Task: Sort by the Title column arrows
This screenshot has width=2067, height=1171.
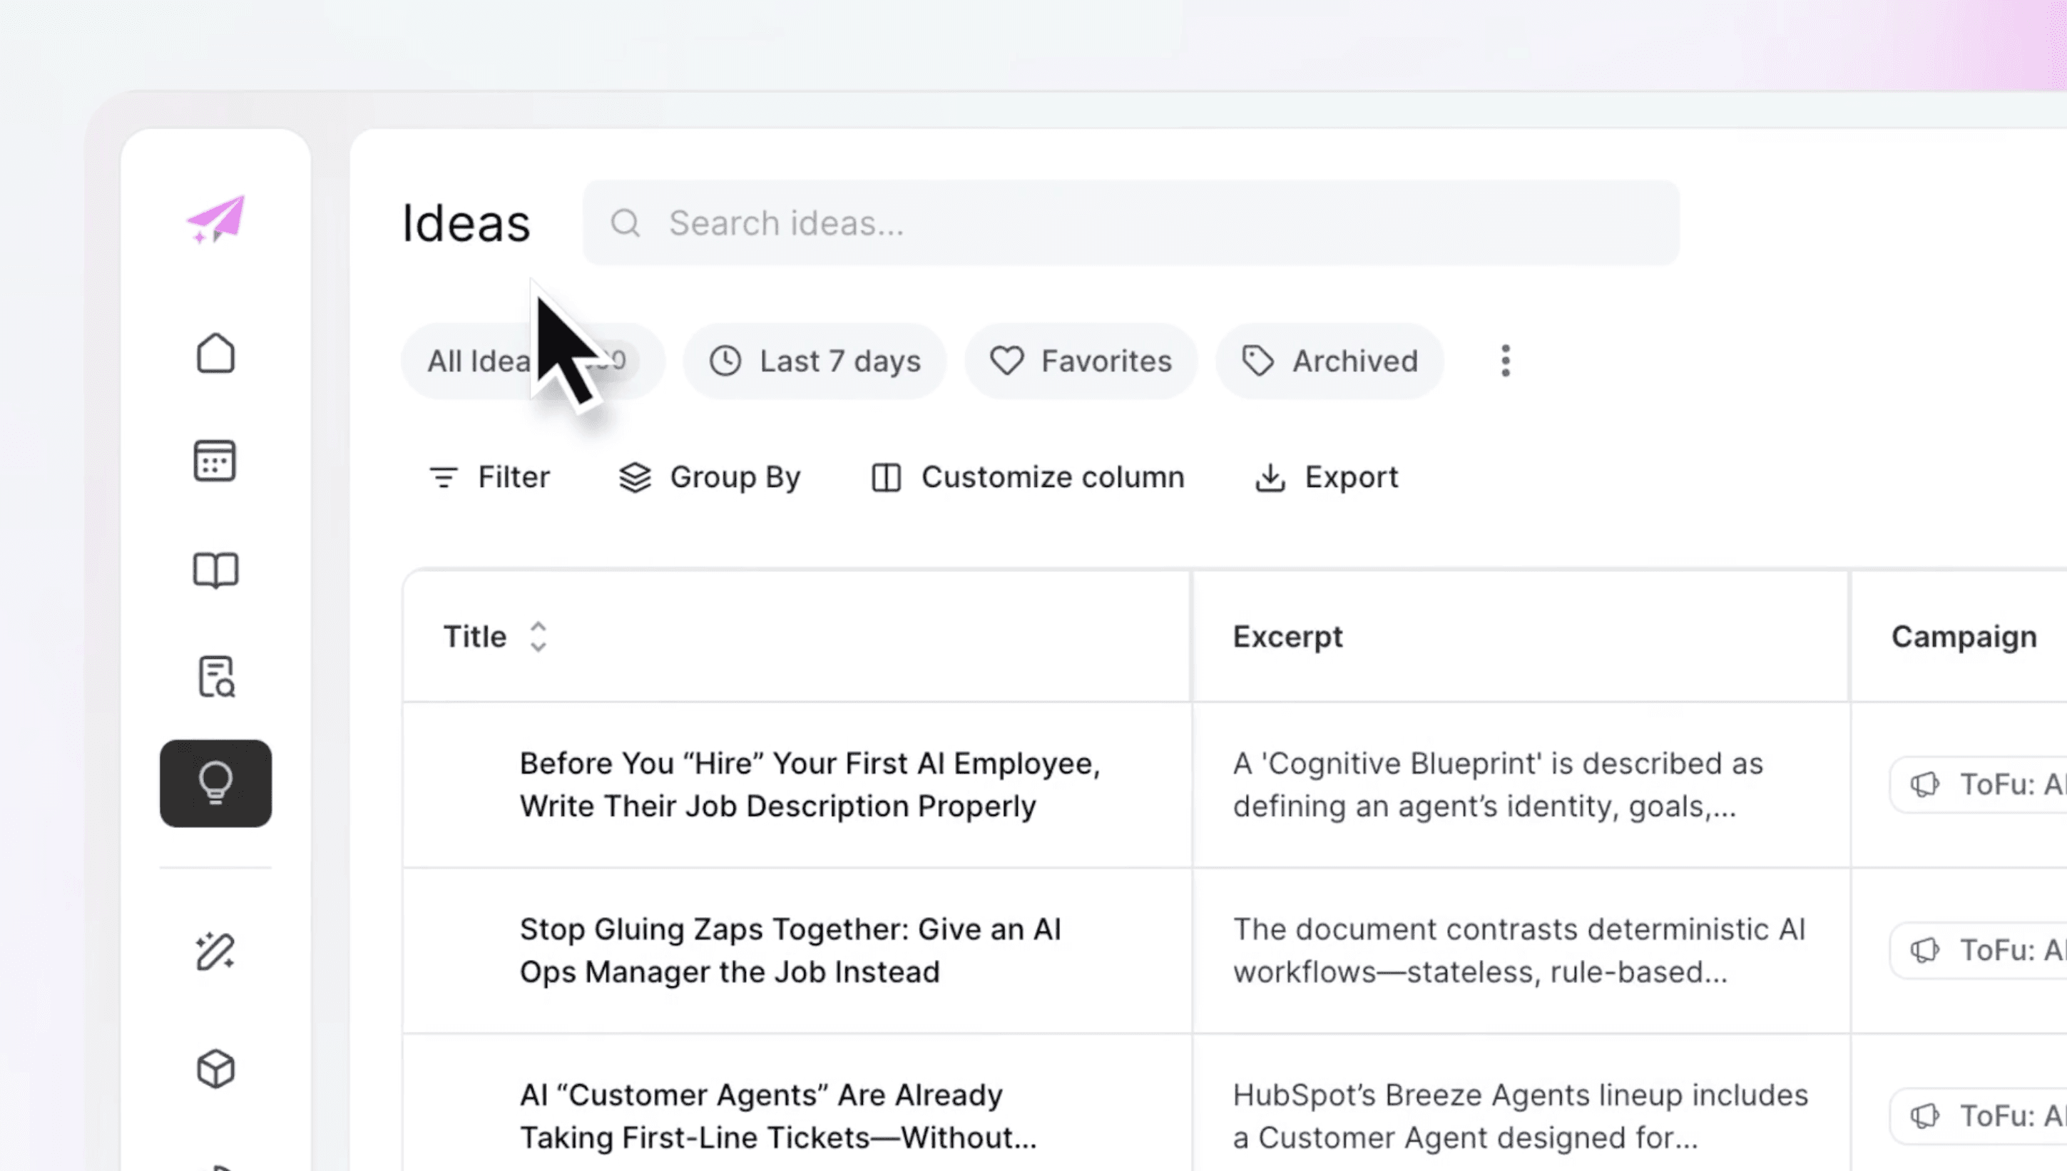Action: [538, 637]
